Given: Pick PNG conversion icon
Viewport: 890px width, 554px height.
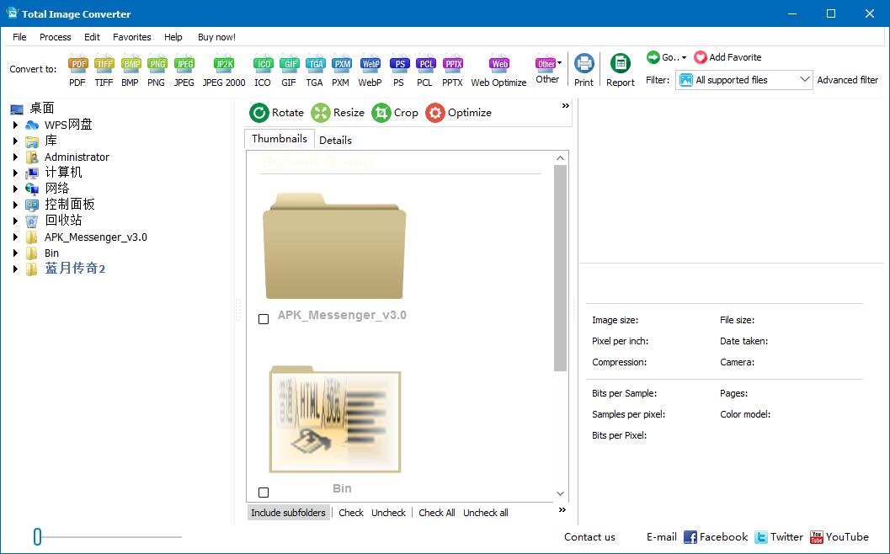Looking at the screenshot, I should pyautogui.click(x=157, y=64).
